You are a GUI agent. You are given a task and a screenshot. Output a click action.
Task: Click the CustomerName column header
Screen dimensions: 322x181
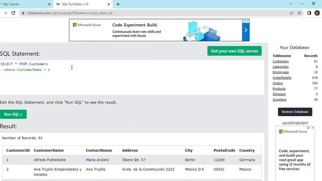point(49,150)
